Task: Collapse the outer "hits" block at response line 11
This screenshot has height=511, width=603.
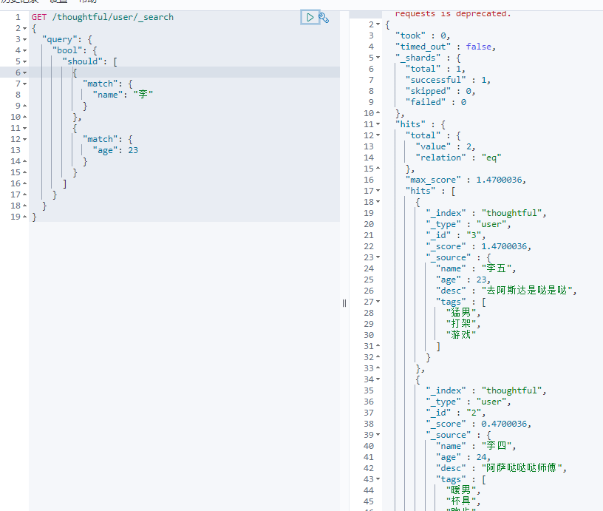Action: click(x=378, y=124)
